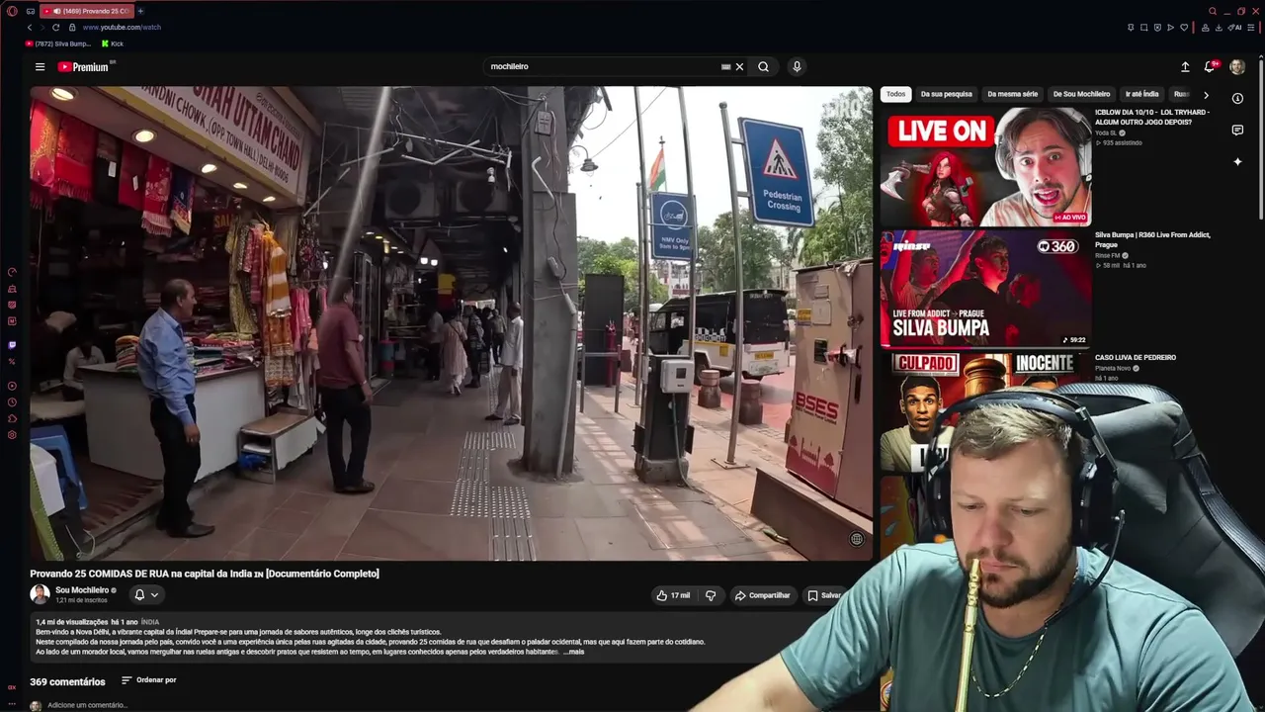Screen dimensions: 1265x712
Task: Select the De Sou Mochileiro chip
Action: [x=1081, y=94]
